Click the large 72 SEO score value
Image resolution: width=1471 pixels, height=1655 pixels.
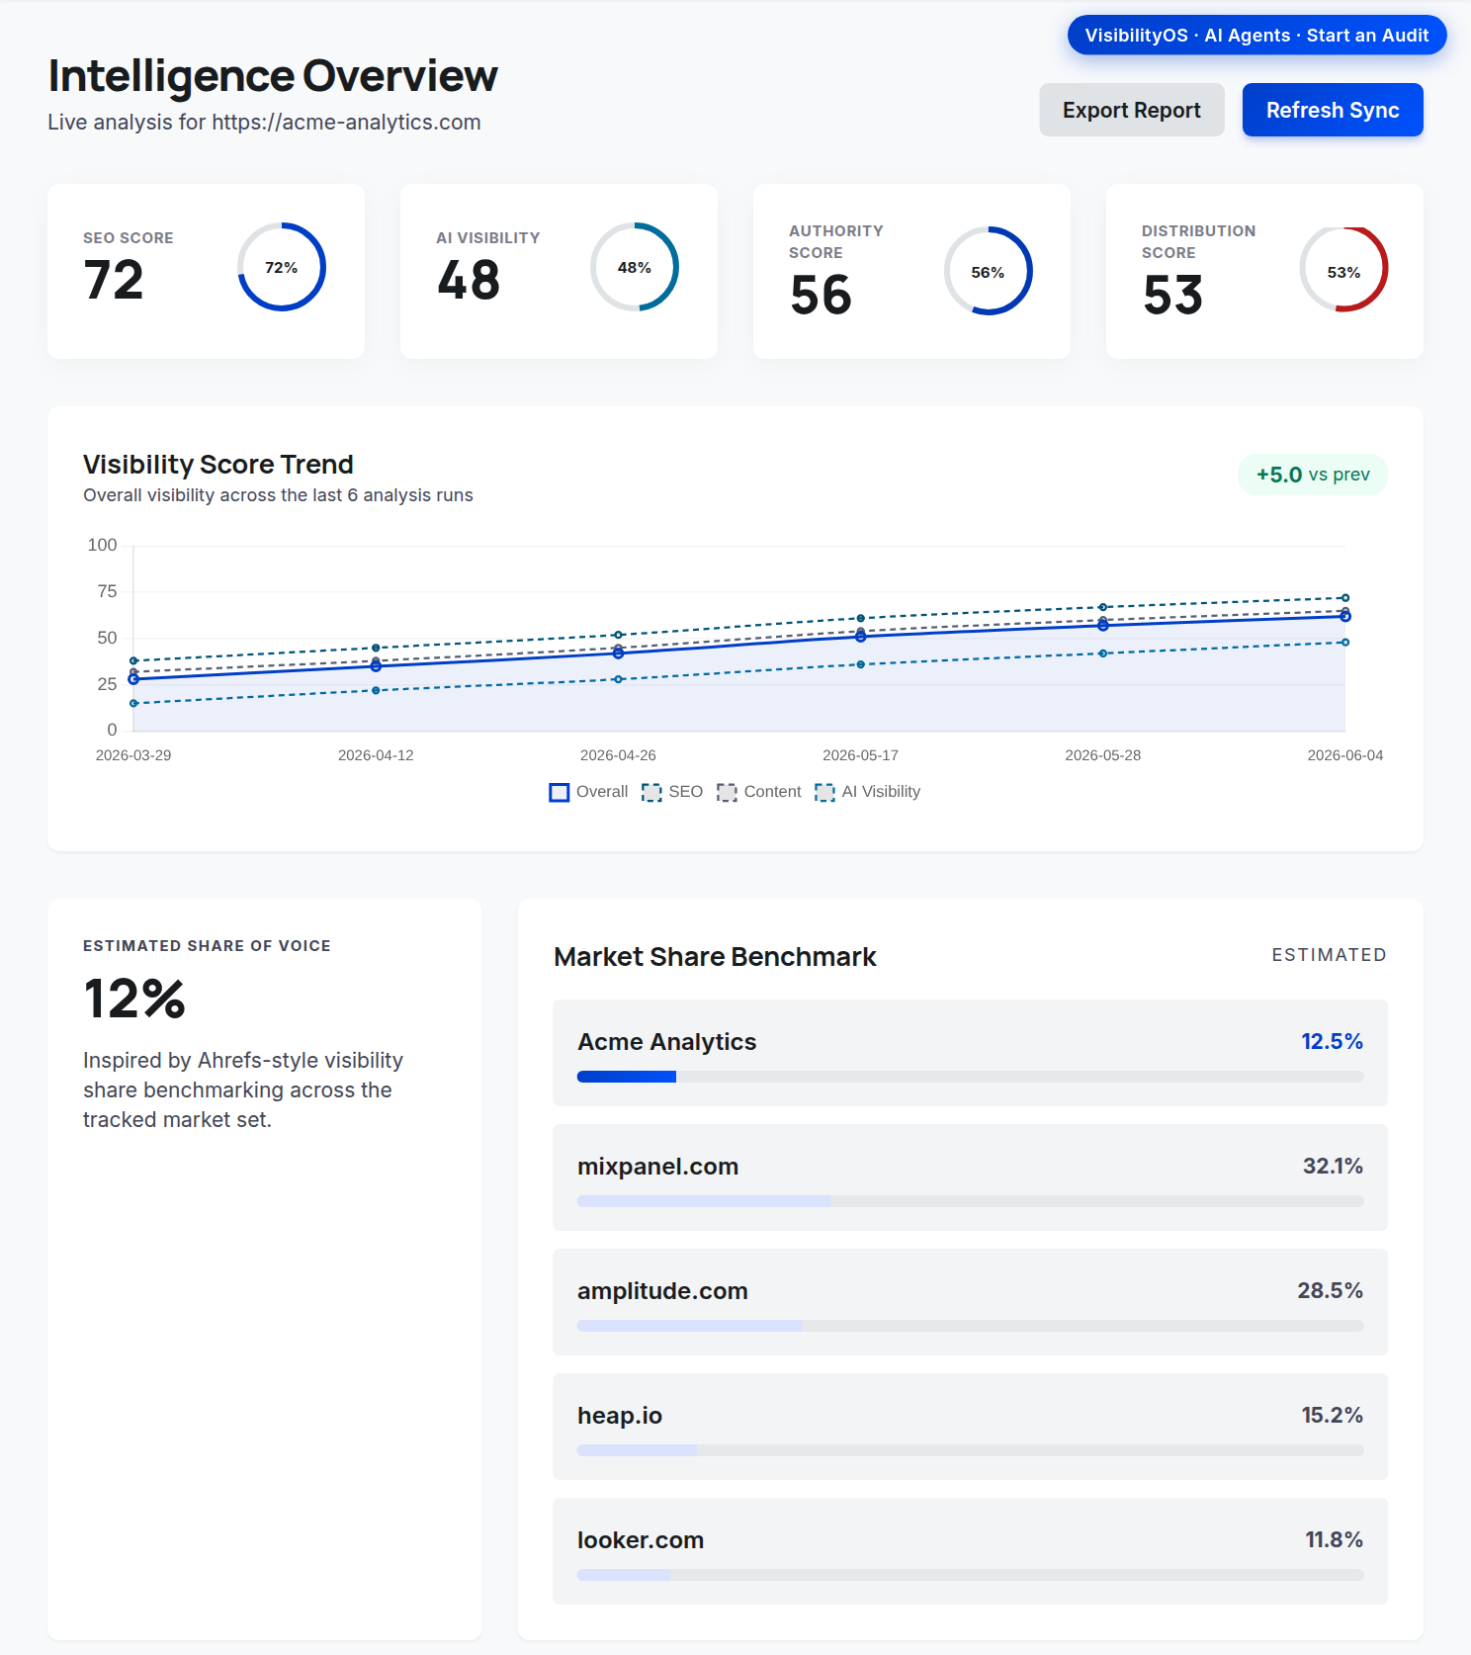[114, 280]
